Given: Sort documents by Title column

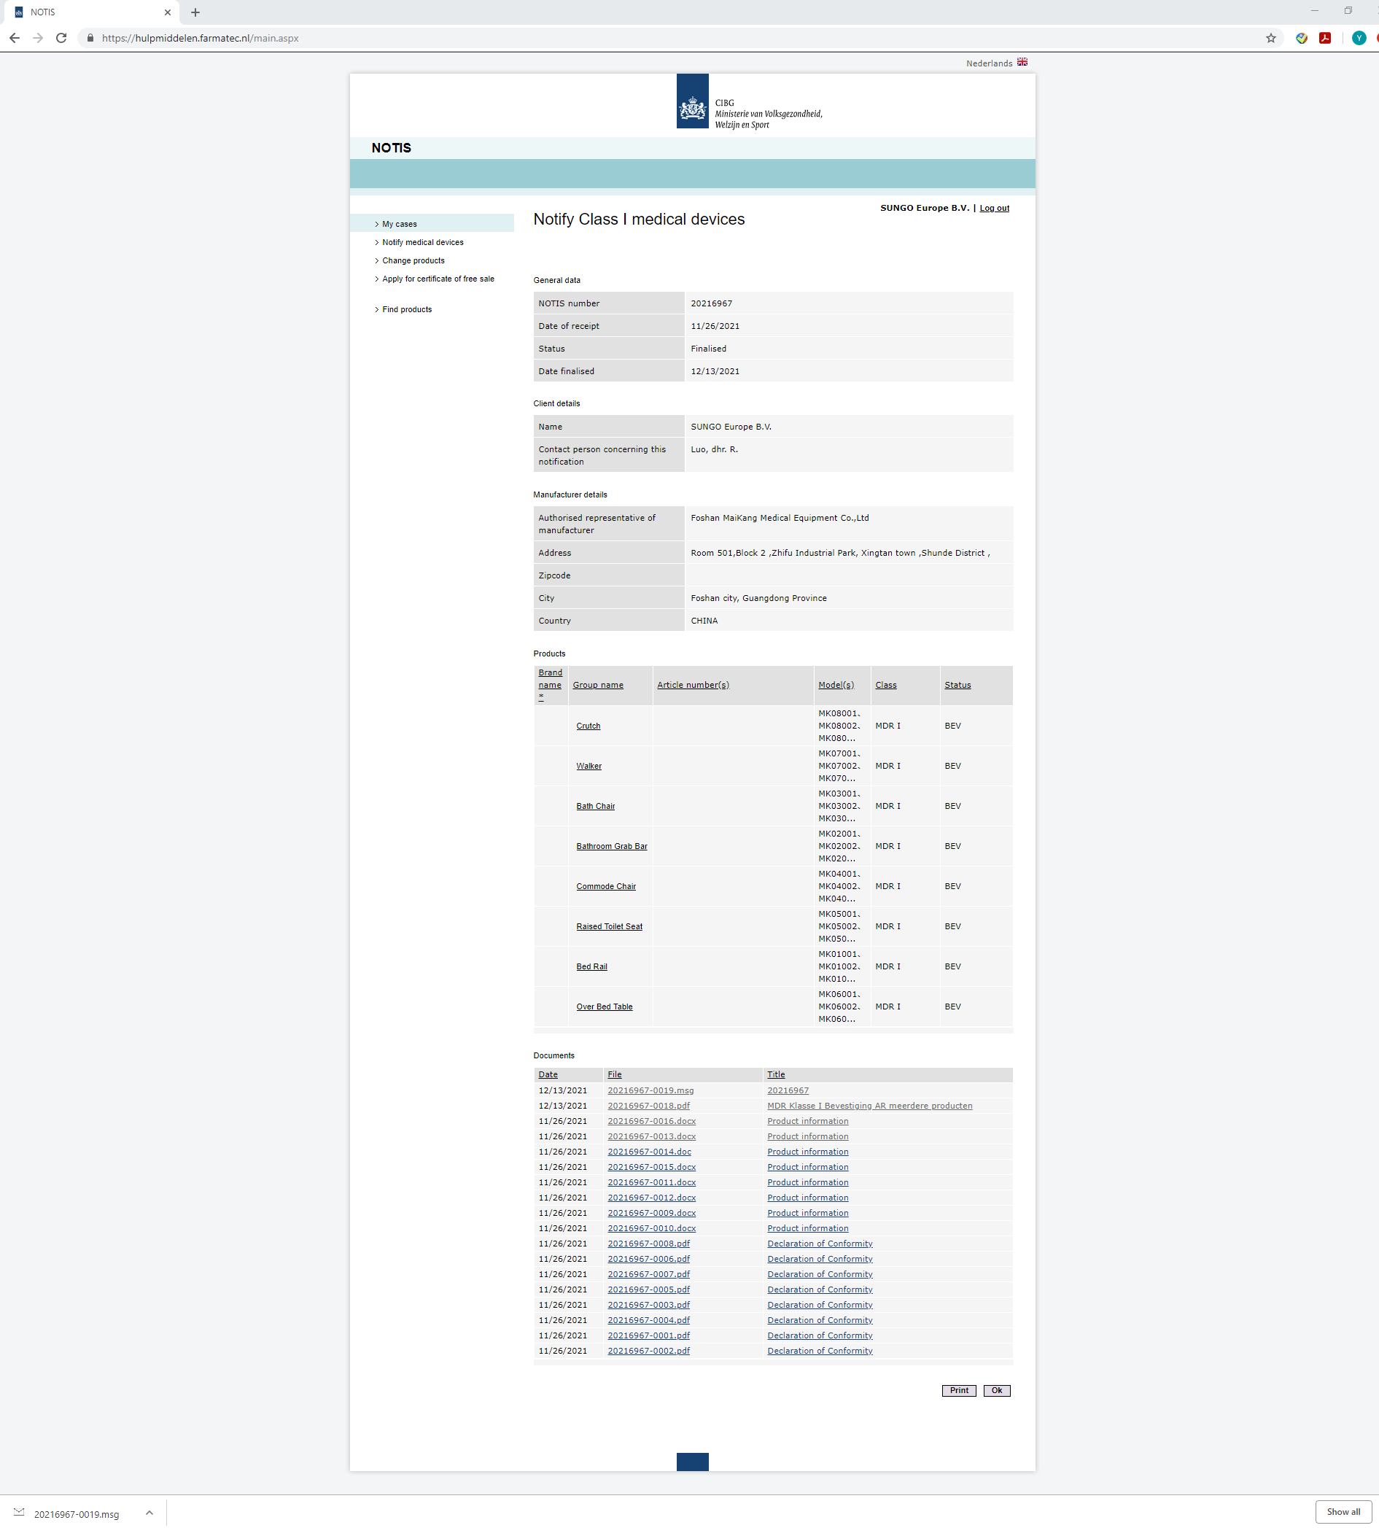Looking at the screenshot, I should click(x=776, y=1075).
